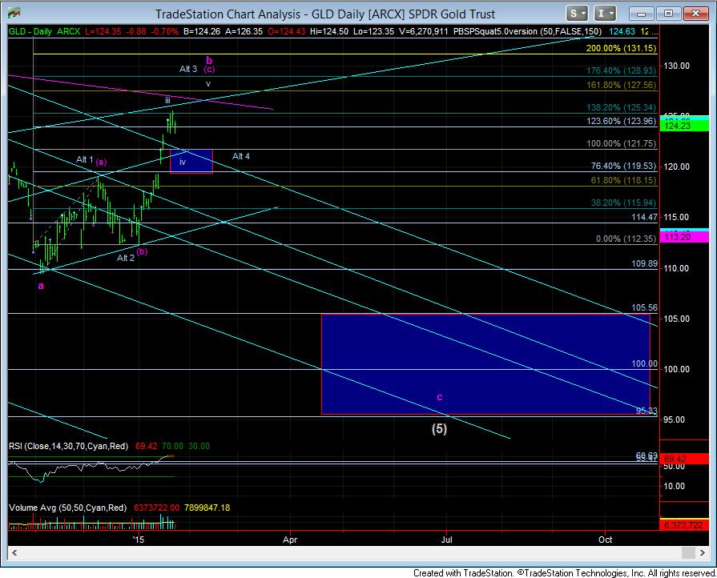This screenshot has width=717, height=578.
Task: Select the 161.80% (127.56) Fibonacci label
Action: (x=621, y=85)
